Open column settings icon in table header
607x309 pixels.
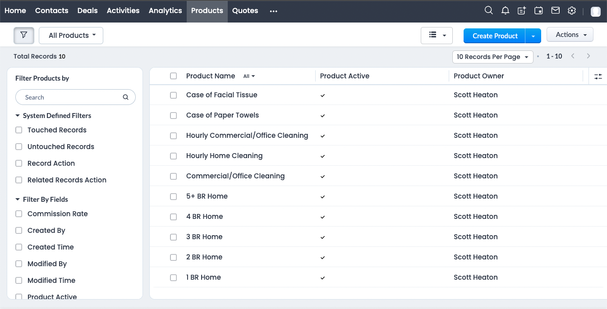(x=598, y=77)
